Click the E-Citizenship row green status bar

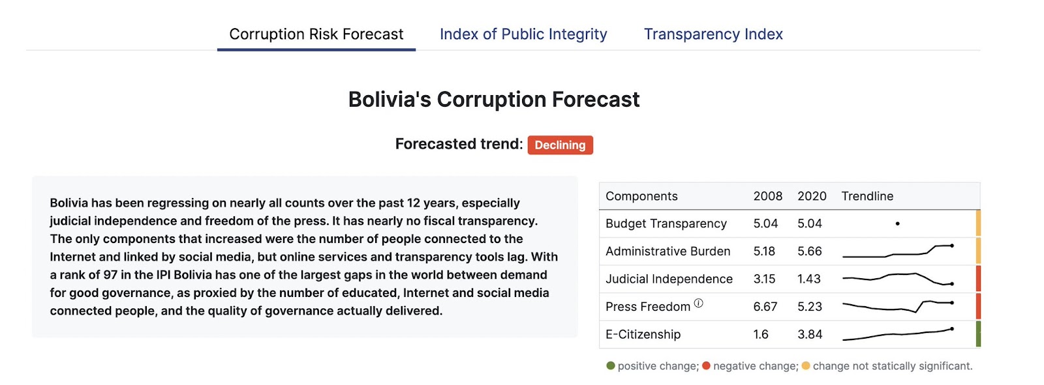point(978,334)
